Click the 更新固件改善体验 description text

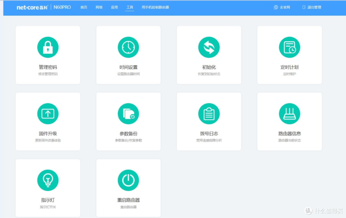click(x=48, y=140)
